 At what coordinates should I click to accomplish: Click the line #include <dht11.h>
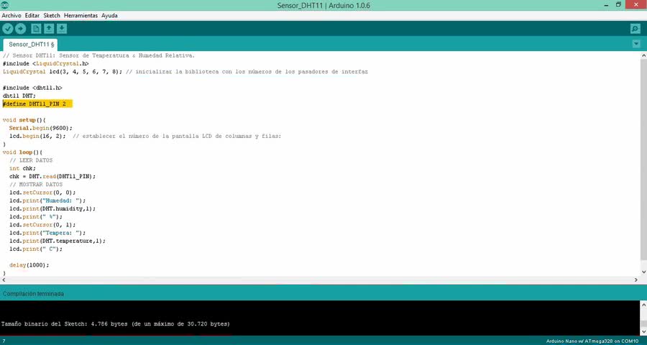[32, 88]
